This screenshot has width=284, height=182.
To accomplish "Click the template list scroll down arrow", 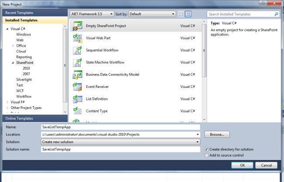I will click(204, 119).
